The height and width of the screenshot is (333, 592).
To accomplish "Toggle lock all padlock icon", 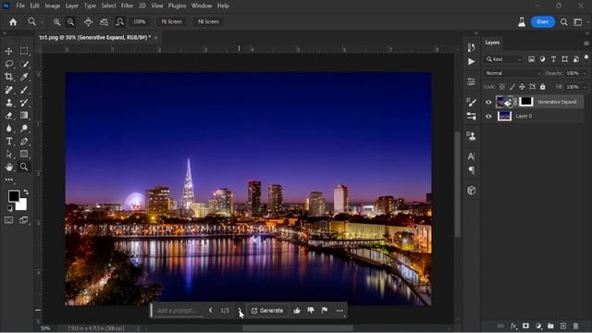I will point(543,87).
